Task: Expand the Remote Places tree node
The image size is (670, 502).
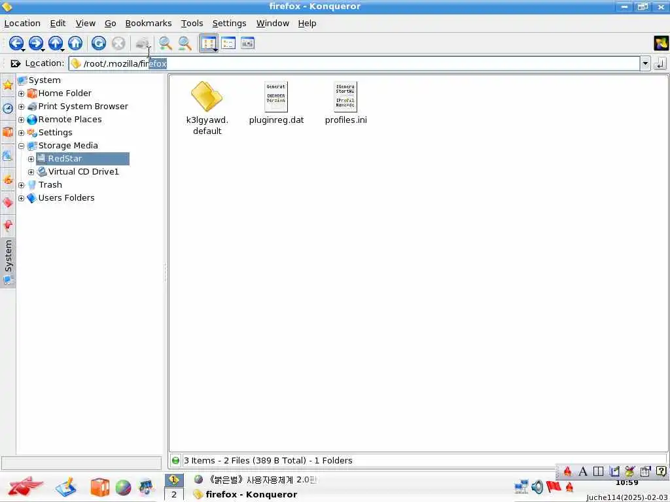Action: point(22,120)
